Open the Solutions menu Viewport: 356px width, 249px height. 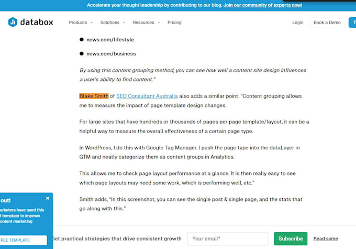coord(110,22)
